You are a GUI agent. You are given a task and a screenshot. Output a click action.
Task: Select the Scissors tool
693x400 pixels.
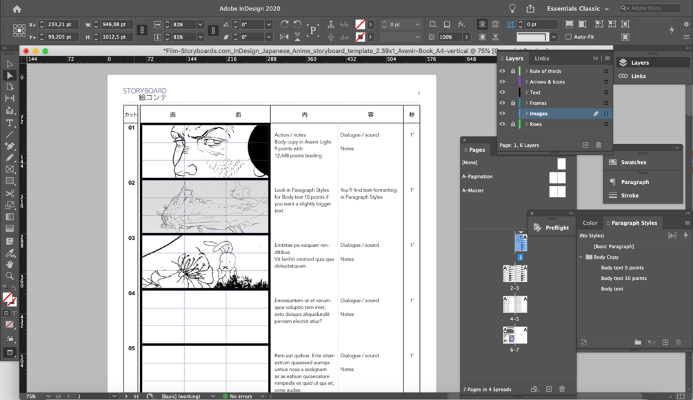[x=10, y=194]
